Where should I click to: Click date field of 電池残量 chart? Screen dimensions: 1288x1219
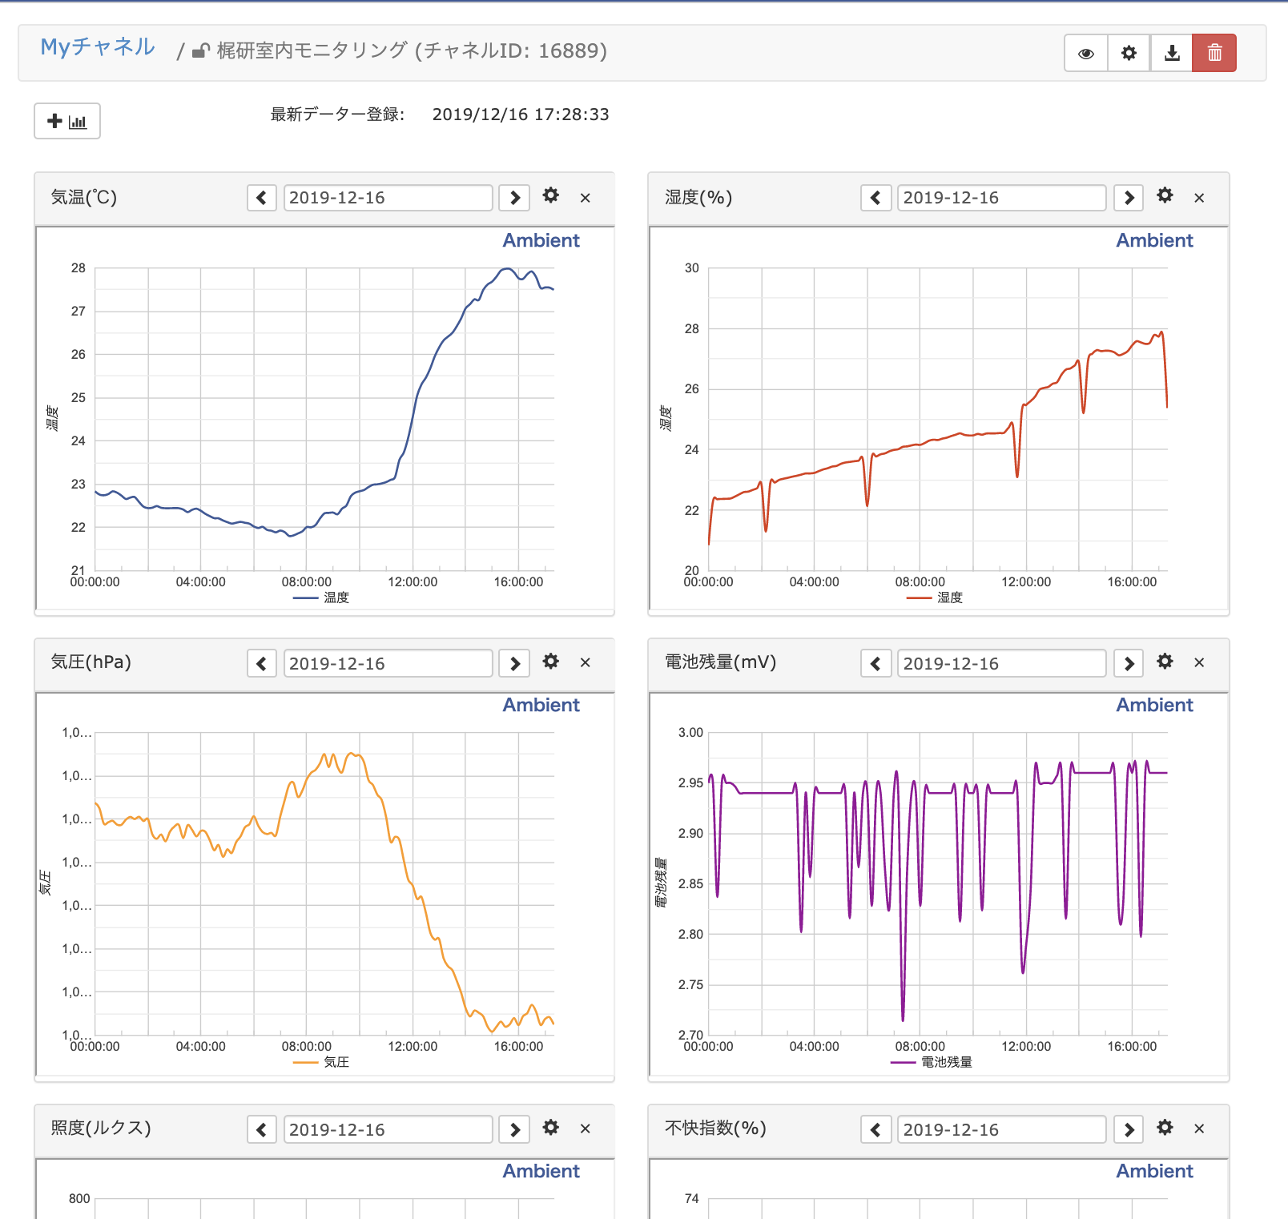[1002, 664]
